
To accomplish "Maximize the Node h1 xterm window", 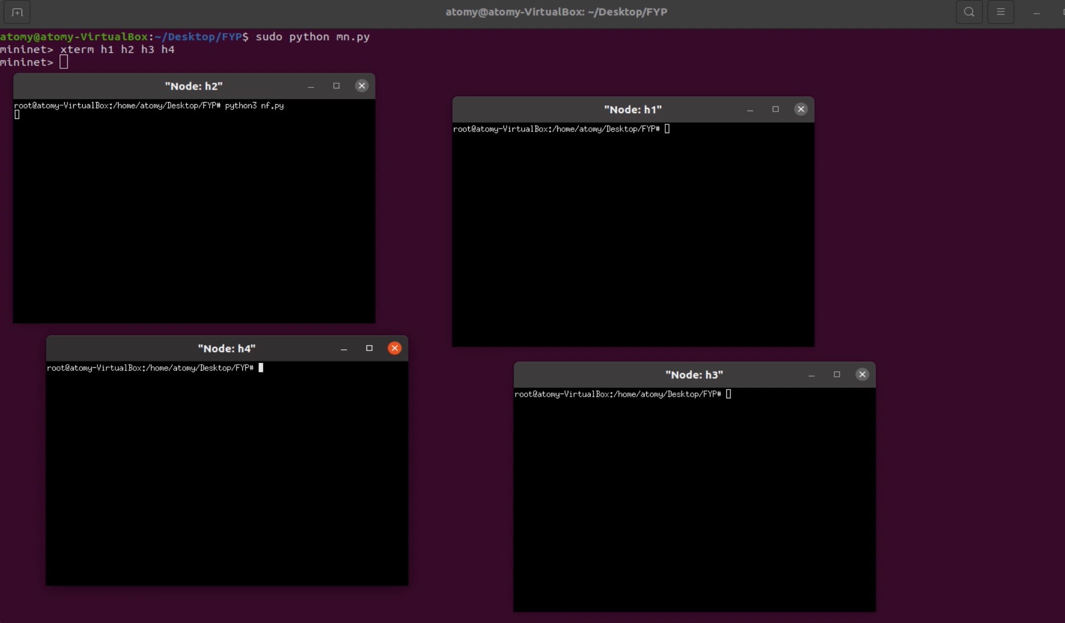I will tap(775, 109).
